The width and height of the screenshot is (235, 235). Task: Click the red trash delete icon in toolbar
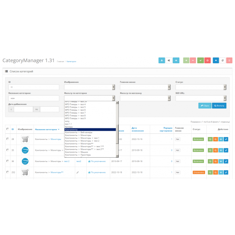[229, 61]
